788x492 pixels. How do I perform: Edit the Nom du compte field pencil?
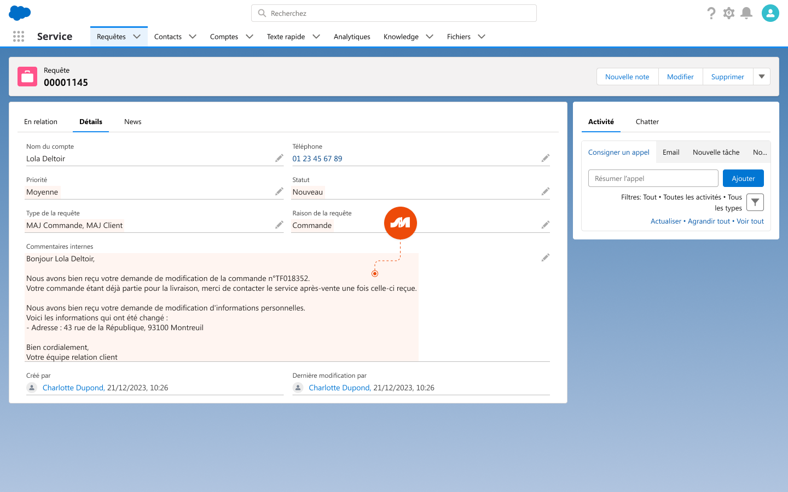[279, 158]
